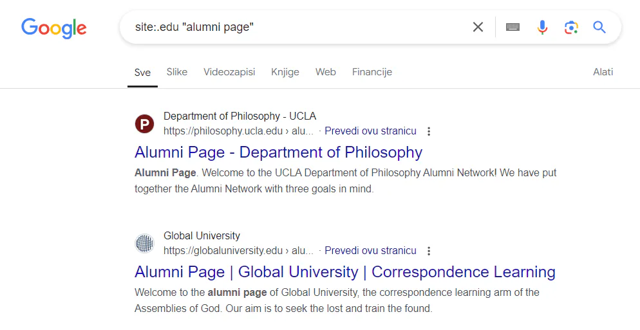The height and width of the screenshot is (330, 640).
Task: Click the UCLA Philosophy favicon
Action: pos(144,124)
